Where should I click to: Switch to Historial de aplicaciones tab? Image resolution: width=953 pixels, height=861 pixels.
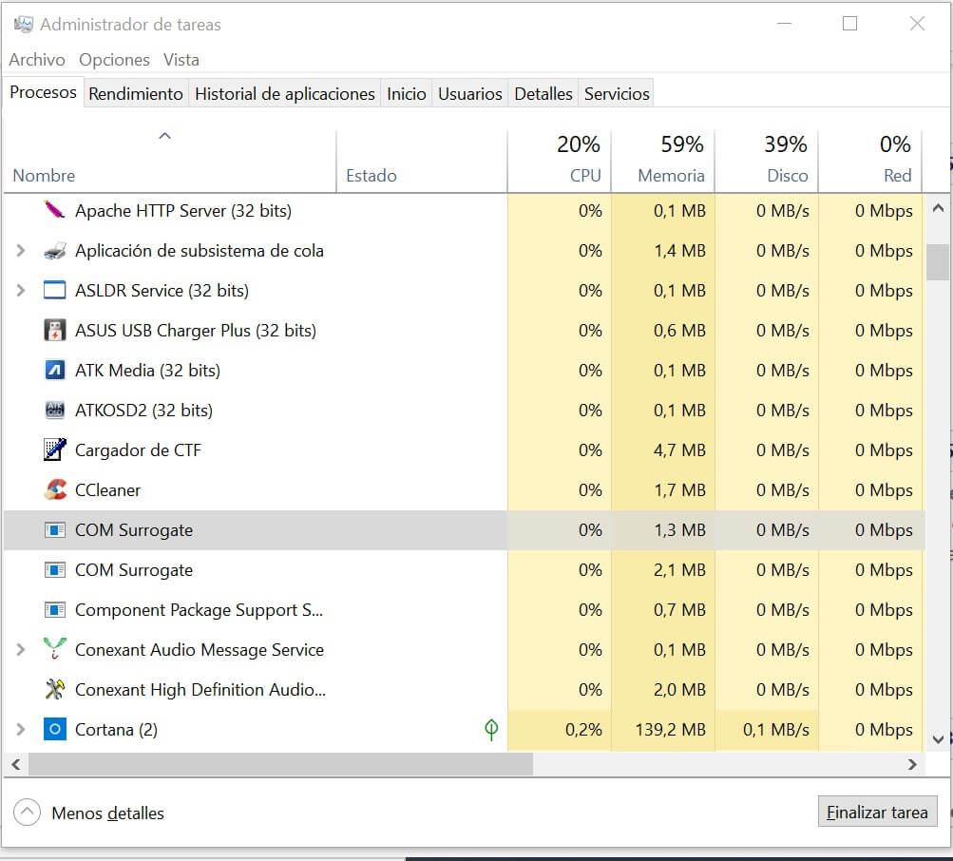(284, 94)
